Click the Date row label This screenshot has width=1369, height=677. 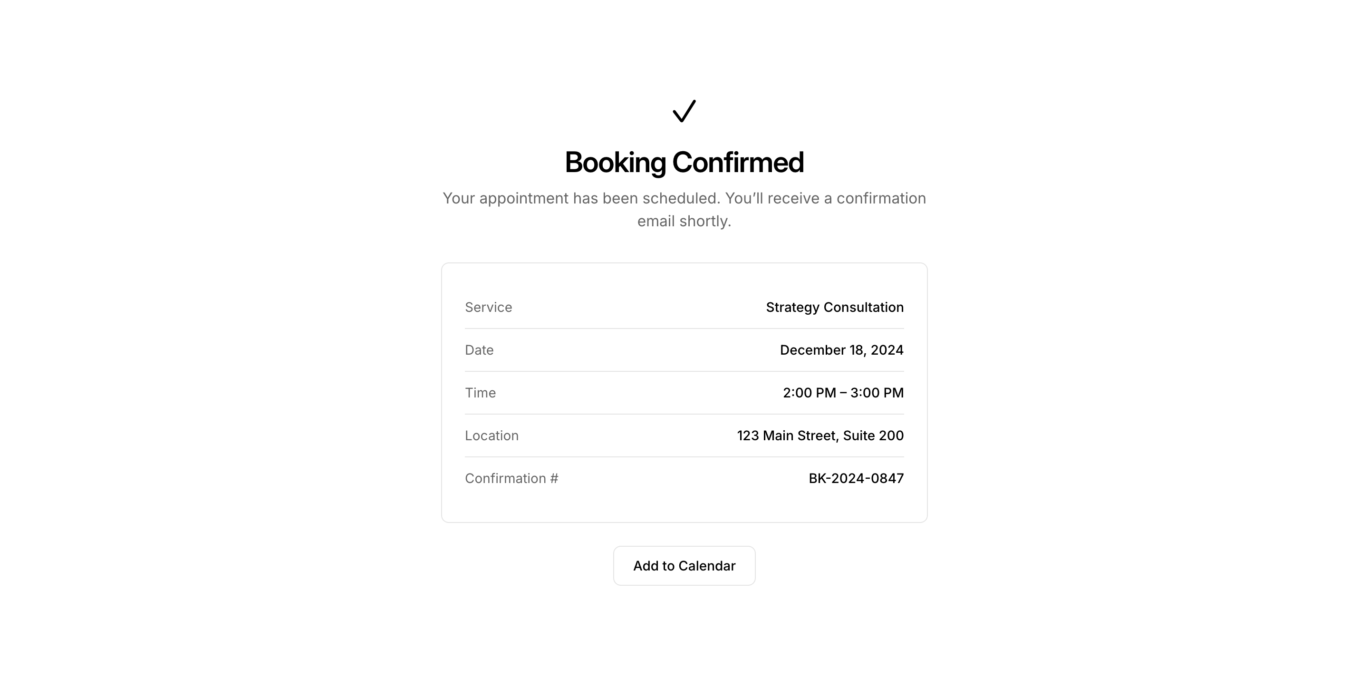click(479, 350)
